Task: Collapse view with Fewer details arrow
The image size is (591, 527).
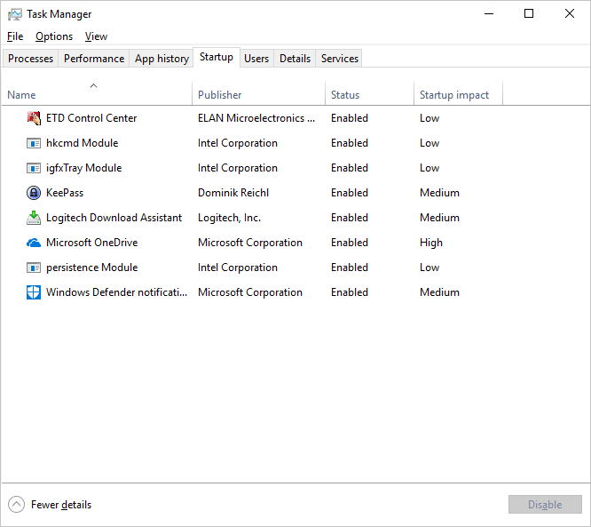Action: pos(16,505)
